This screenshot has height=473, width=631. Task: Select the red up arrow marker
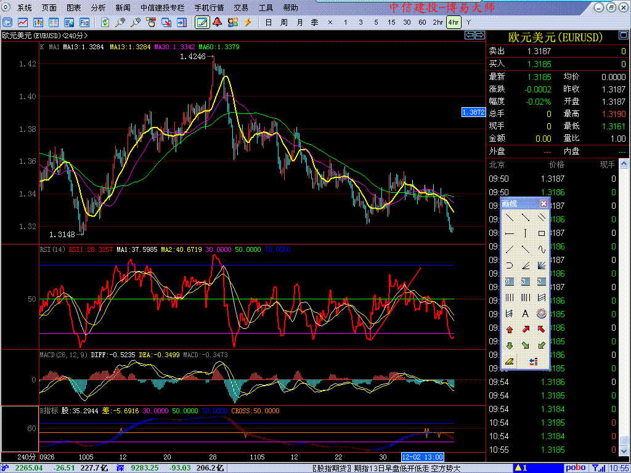pyautogui.click(x=510, y=329)
